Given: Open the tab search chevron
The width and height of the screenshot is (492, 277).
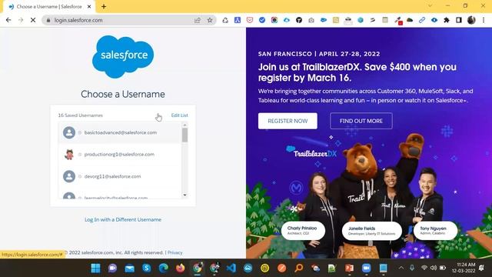Looking at the screenshot, I should pyautogui.click(x=430, y=6).
